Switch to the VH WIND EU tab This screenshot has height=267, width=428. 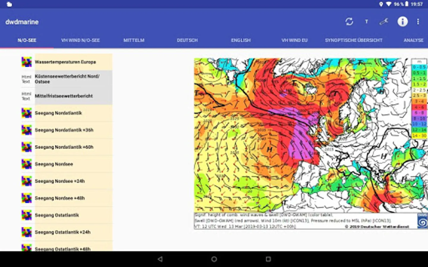click(x=295, y=40)
